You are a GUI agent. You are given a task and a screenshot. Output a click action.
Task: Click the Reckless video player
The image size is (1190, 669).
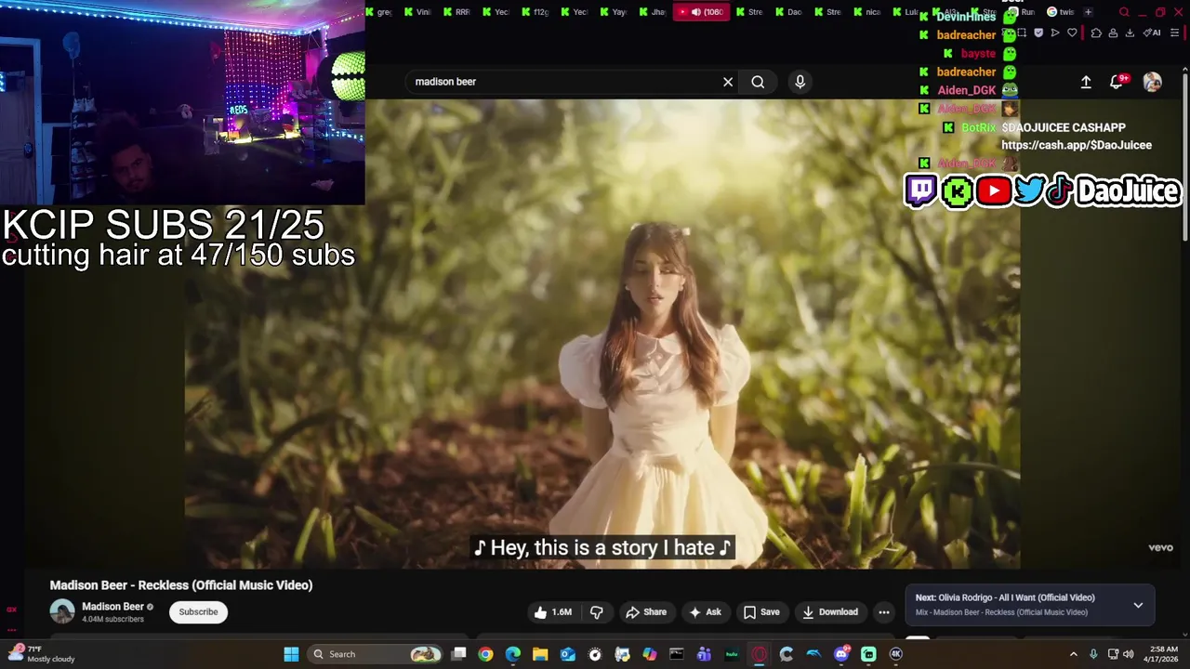pyautogui.click(x=602, y=334)
